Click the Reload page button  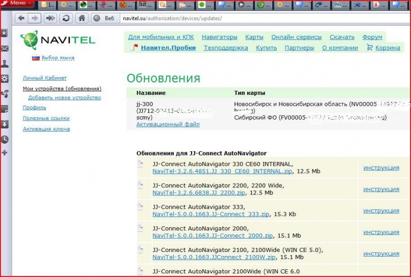pyautogui.click(x=66, y=18)
